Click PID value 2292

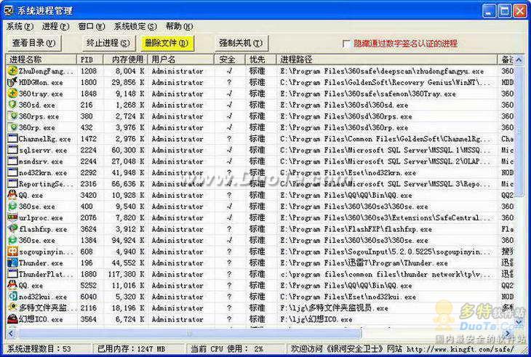89,172
